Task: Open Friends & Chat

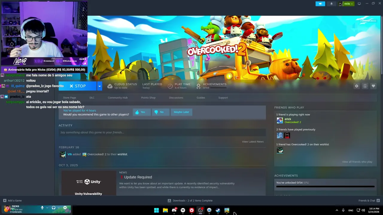Action: click(x=369, y=201)
